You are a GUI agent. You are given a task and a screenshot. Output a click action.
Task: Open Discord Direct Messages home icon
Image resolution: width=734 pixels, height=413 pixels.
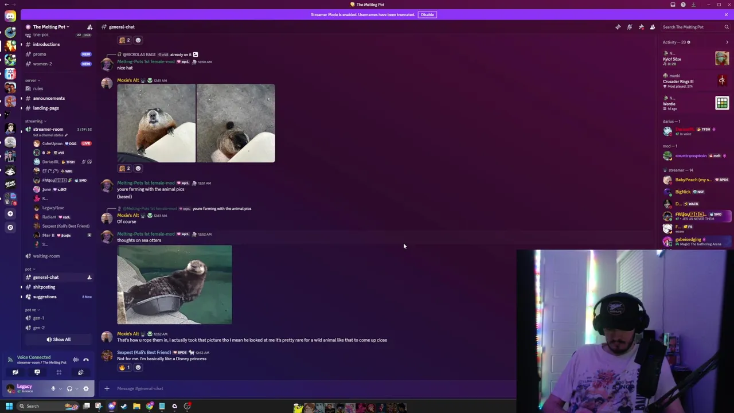[10, 16]
